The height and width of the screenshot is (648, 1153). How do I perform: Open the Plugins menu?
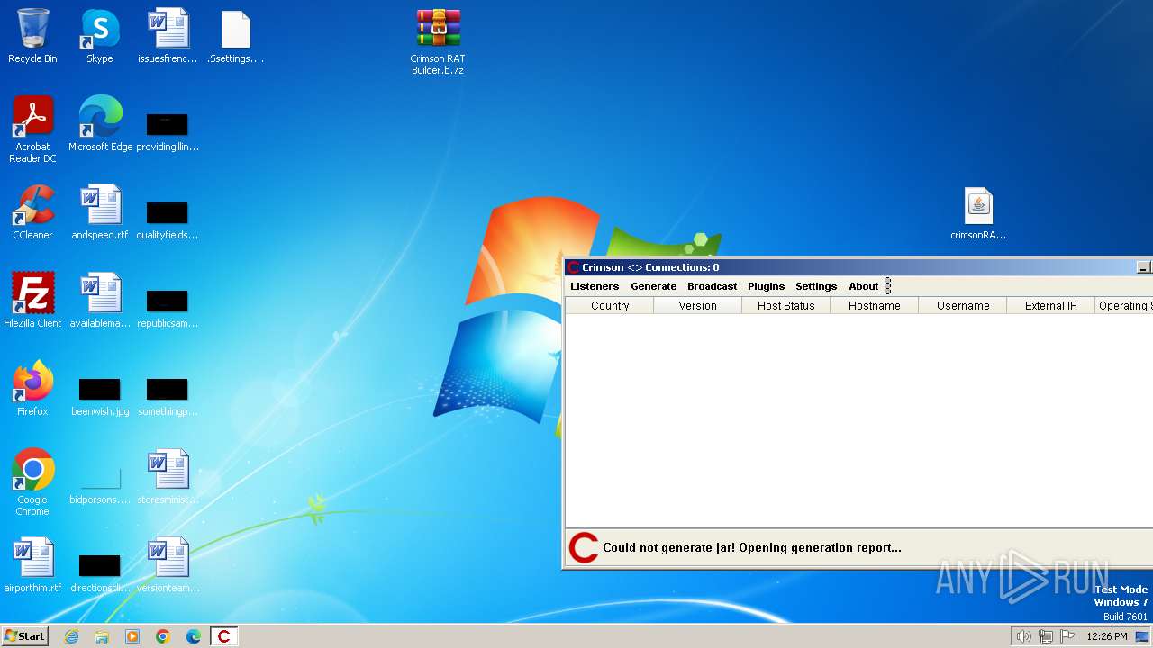pyautogui.click(x=767, y=286)
